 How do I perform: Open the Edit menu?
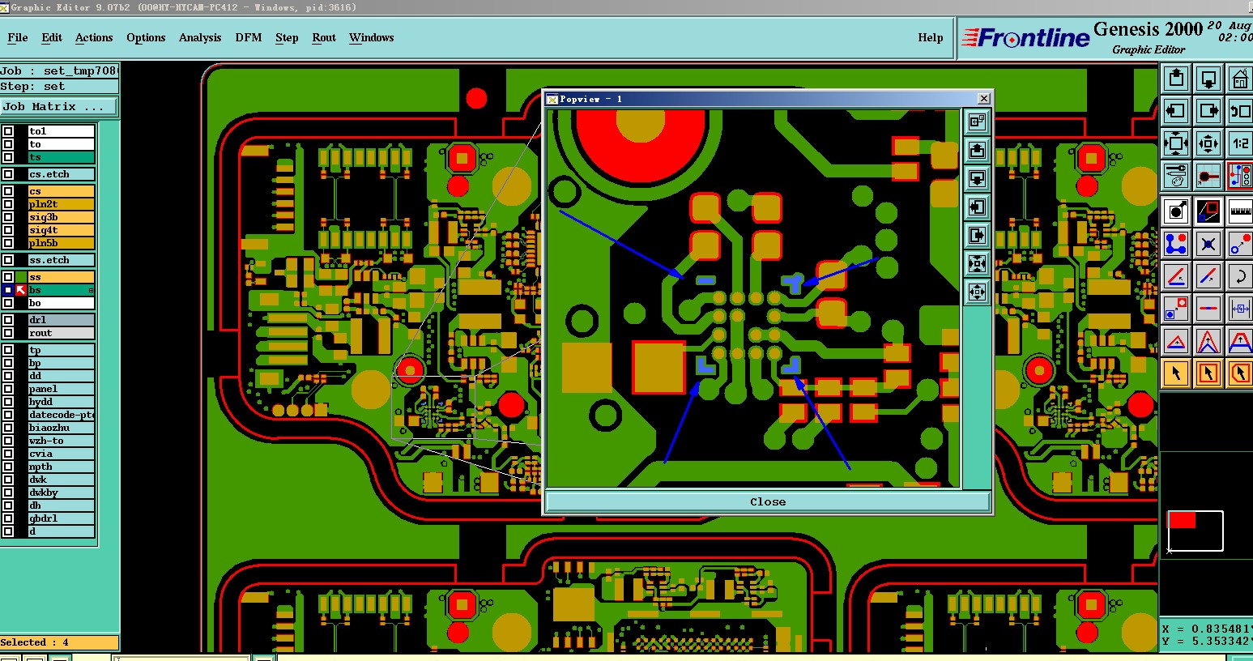coord(52,37)
